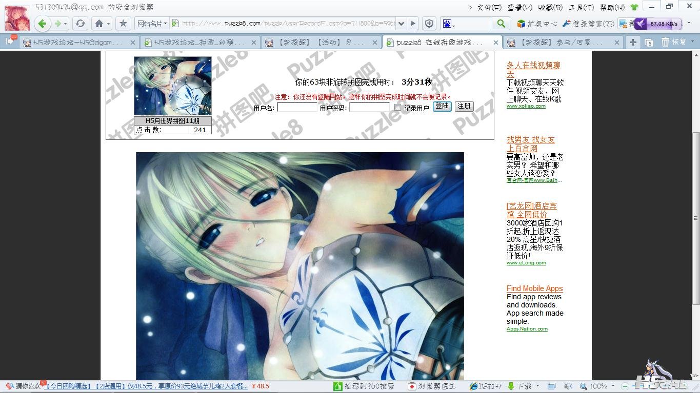The image size is (700, 393).
Task: Click the window tiling icon in status bar
Action: pos(551,386)
